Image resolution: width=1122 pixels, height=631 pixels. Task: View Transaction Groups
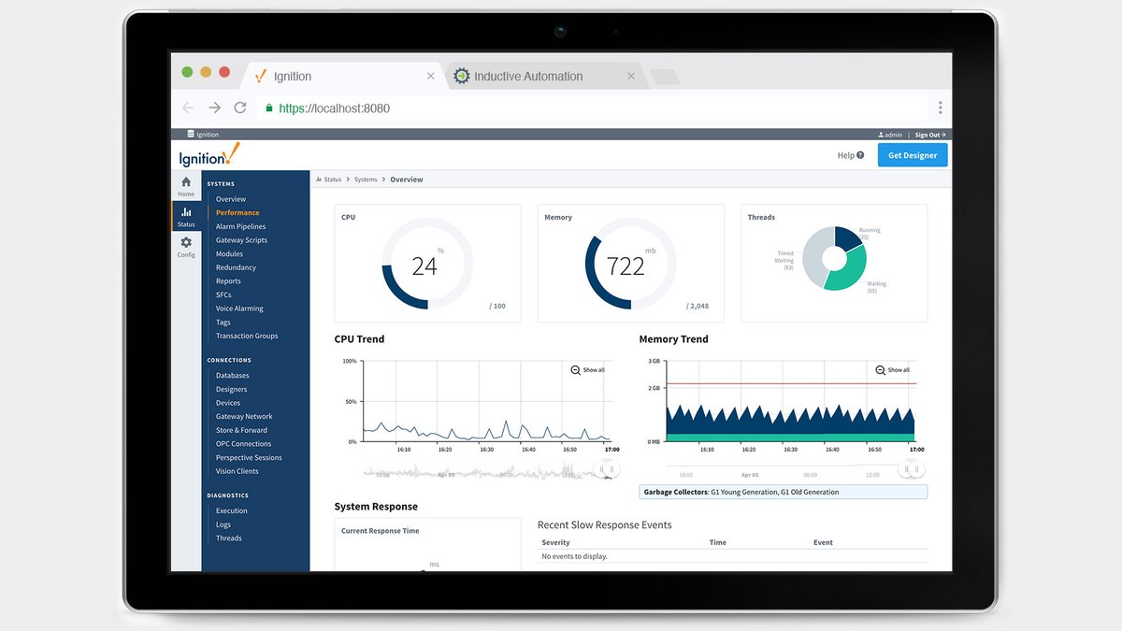[x=247, y=336]
